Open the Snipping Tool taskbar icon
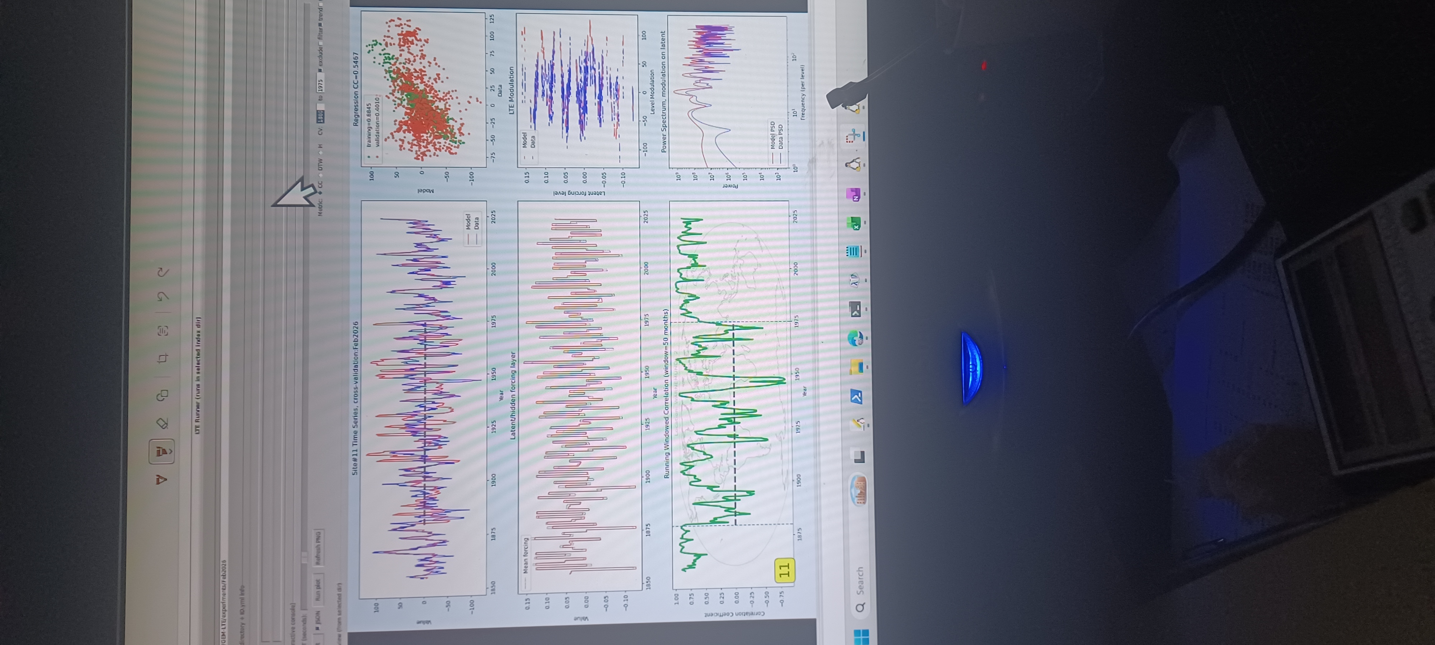The height and width of the screenshot is (645, 1435). 853,137
